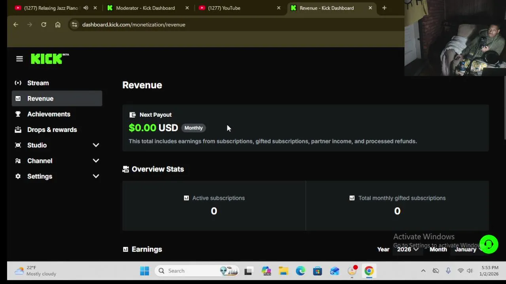Open the Stream sidebar page
The height and width of the screenshot is (284, 506).
38,83
